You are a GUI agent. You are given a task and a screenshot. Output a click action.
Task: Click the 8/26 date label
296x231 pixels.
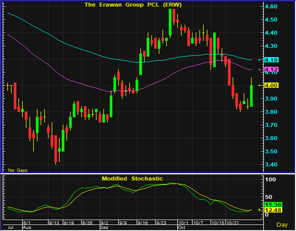point(87,223)
